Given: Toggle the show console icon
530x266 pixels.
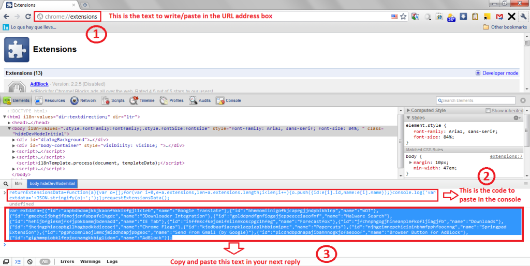Looking at the screenshot, I should point(18,262).
